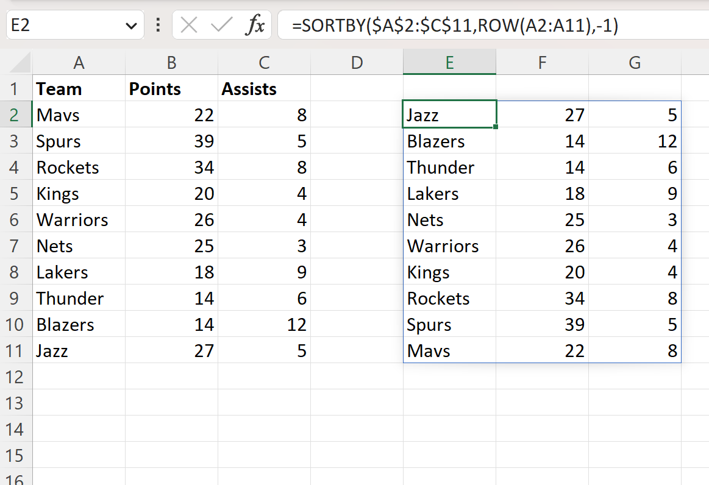Screen dimensions: 709x485
Task: Click Spurs in column A
Action: click(x=79, y=141)
